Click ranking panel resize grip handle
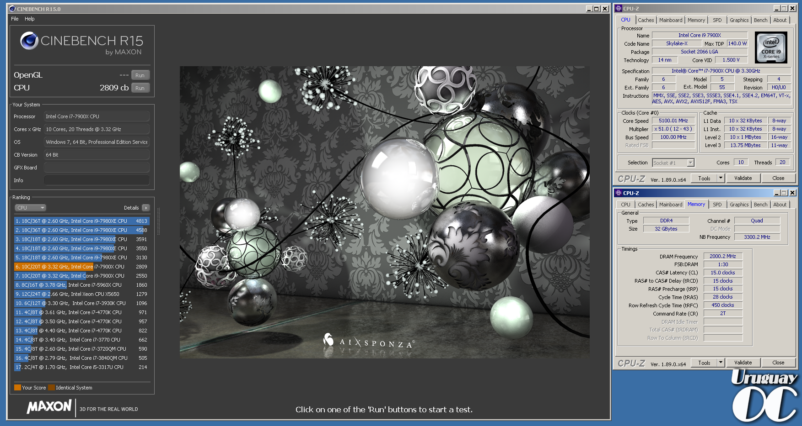 [158, 221]
